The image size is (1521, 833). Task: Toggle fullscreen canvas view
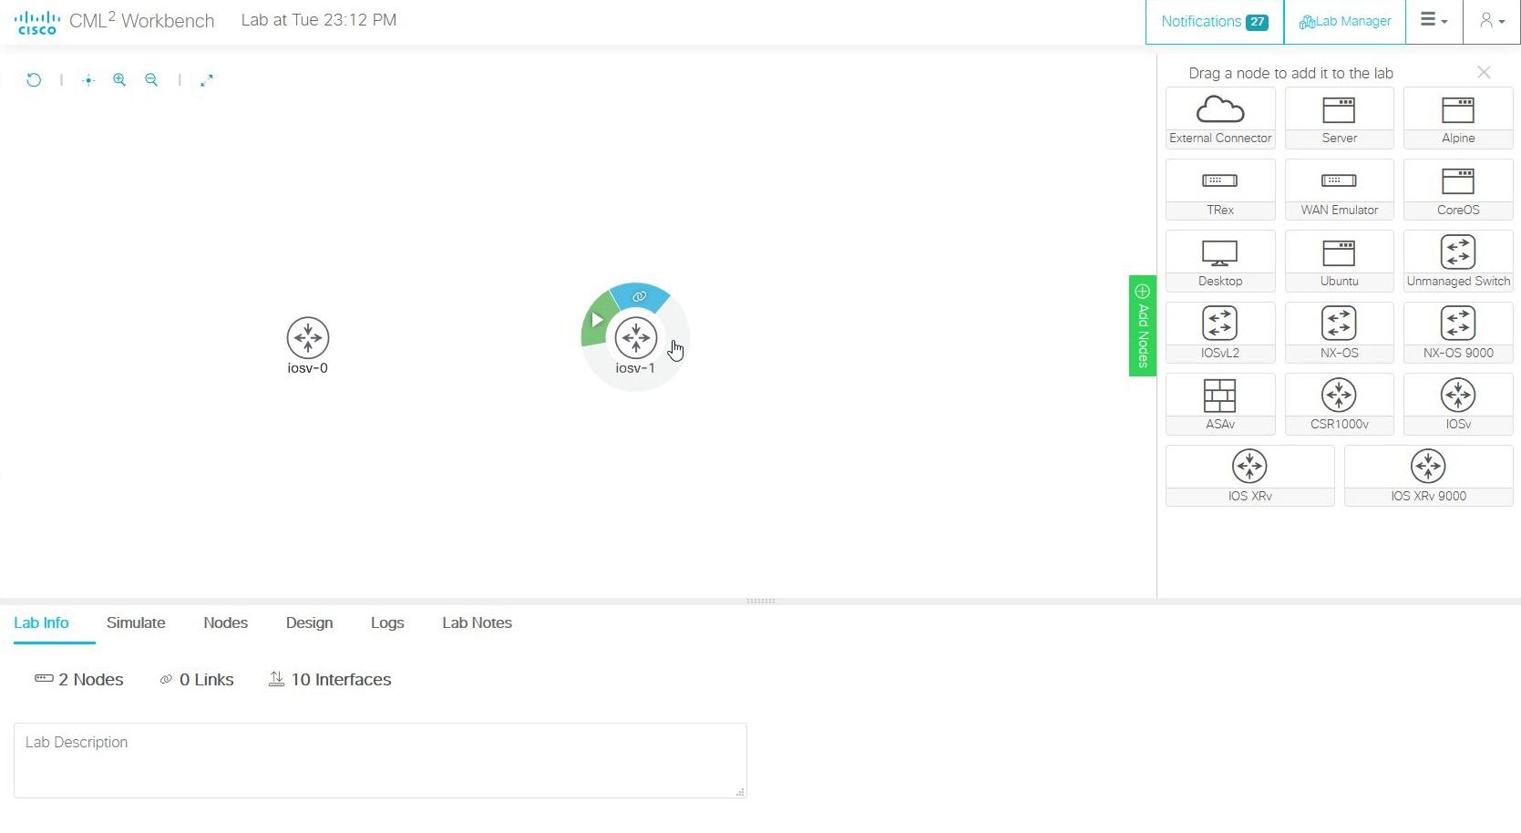pyautogui.click(x=207, y=80)
